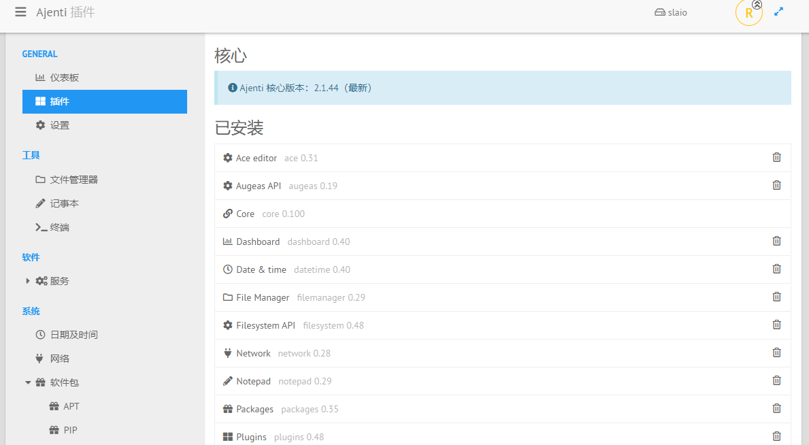The width and height of the screenshot is (809, 445).
Task: Expand the 服务 tree item
Action: pyautogui.click(x=28, y=281)
